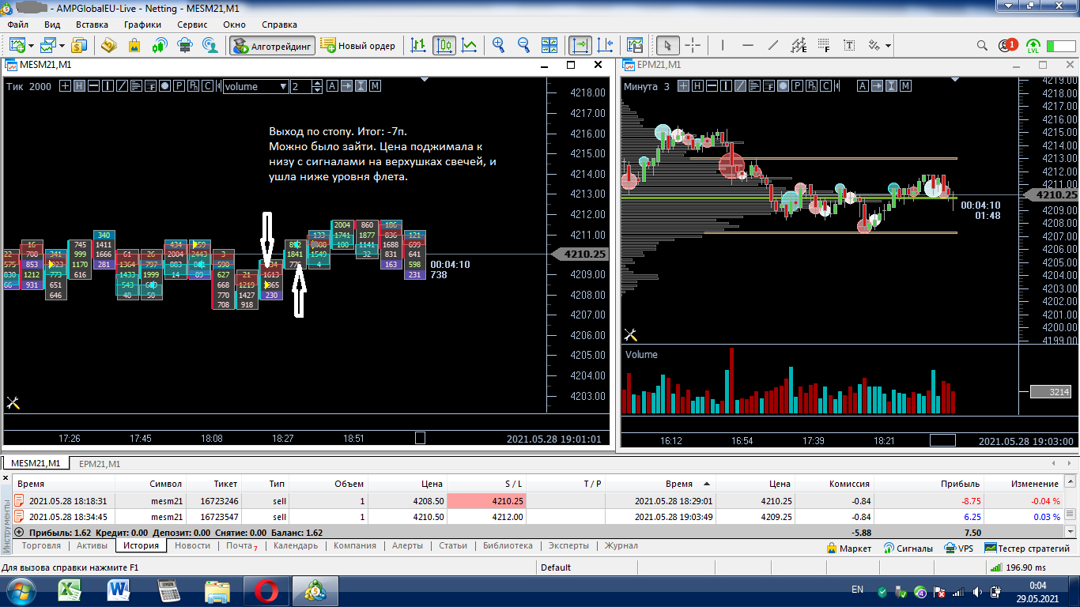Toggle the cursor selection mode
Viewport: 1080px width, 607px height.
(x=667, y=45)
